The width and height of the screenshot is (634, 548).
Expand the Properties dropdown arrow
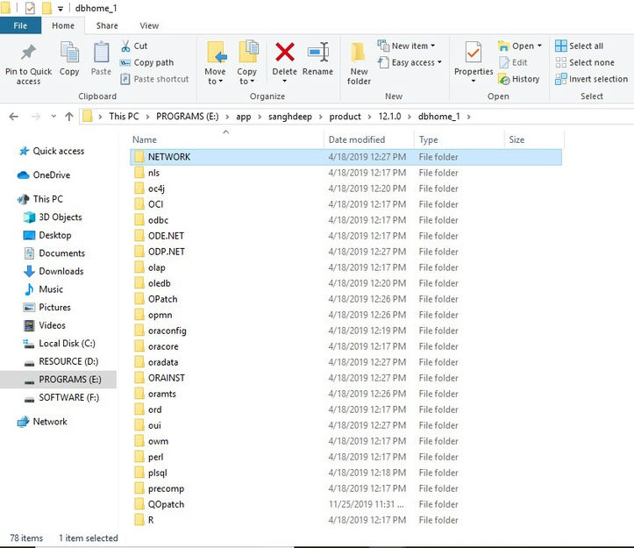click(474, 81)
